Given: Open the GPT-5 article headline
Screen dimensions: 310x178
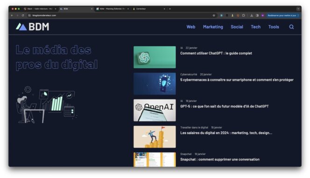Looking at the screenshot, I should click(x=225, y=106).
